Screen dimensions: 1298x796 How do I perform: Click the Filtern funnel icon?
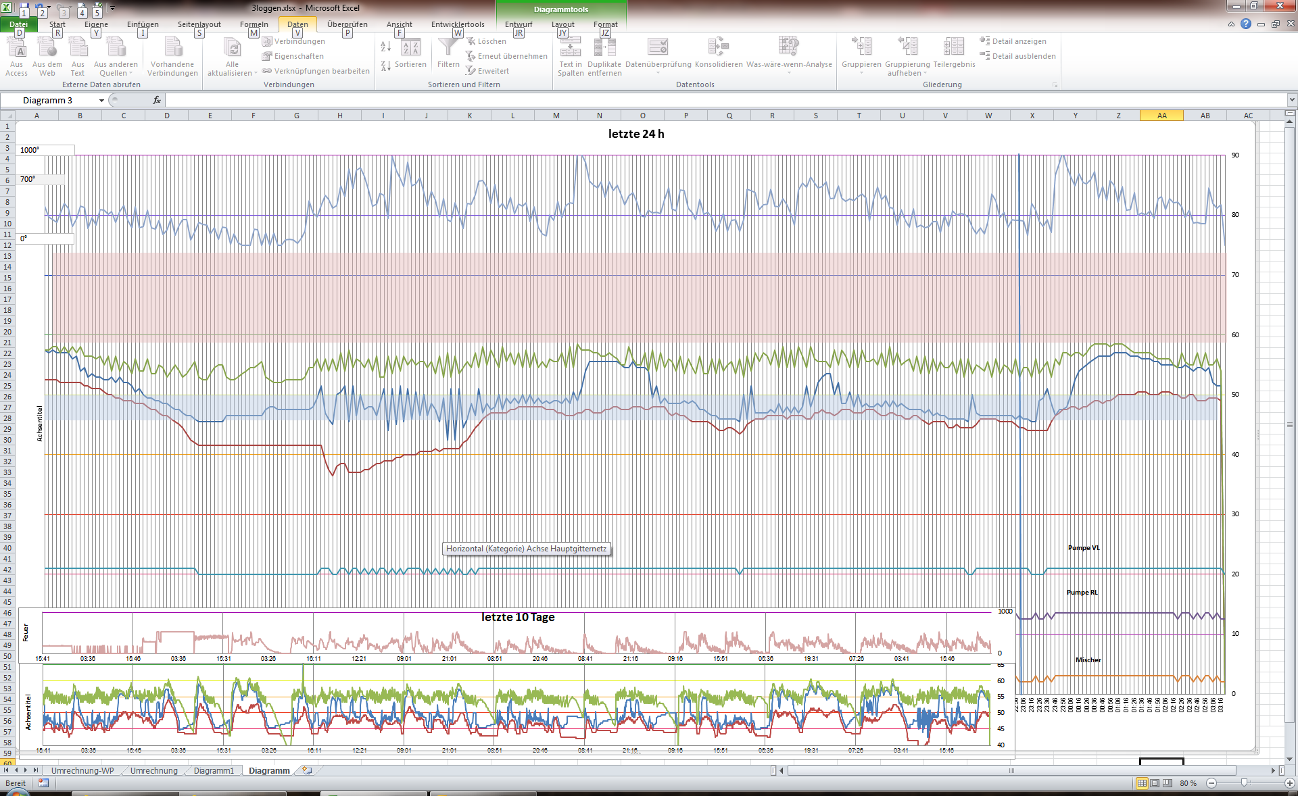coord(448,47)
